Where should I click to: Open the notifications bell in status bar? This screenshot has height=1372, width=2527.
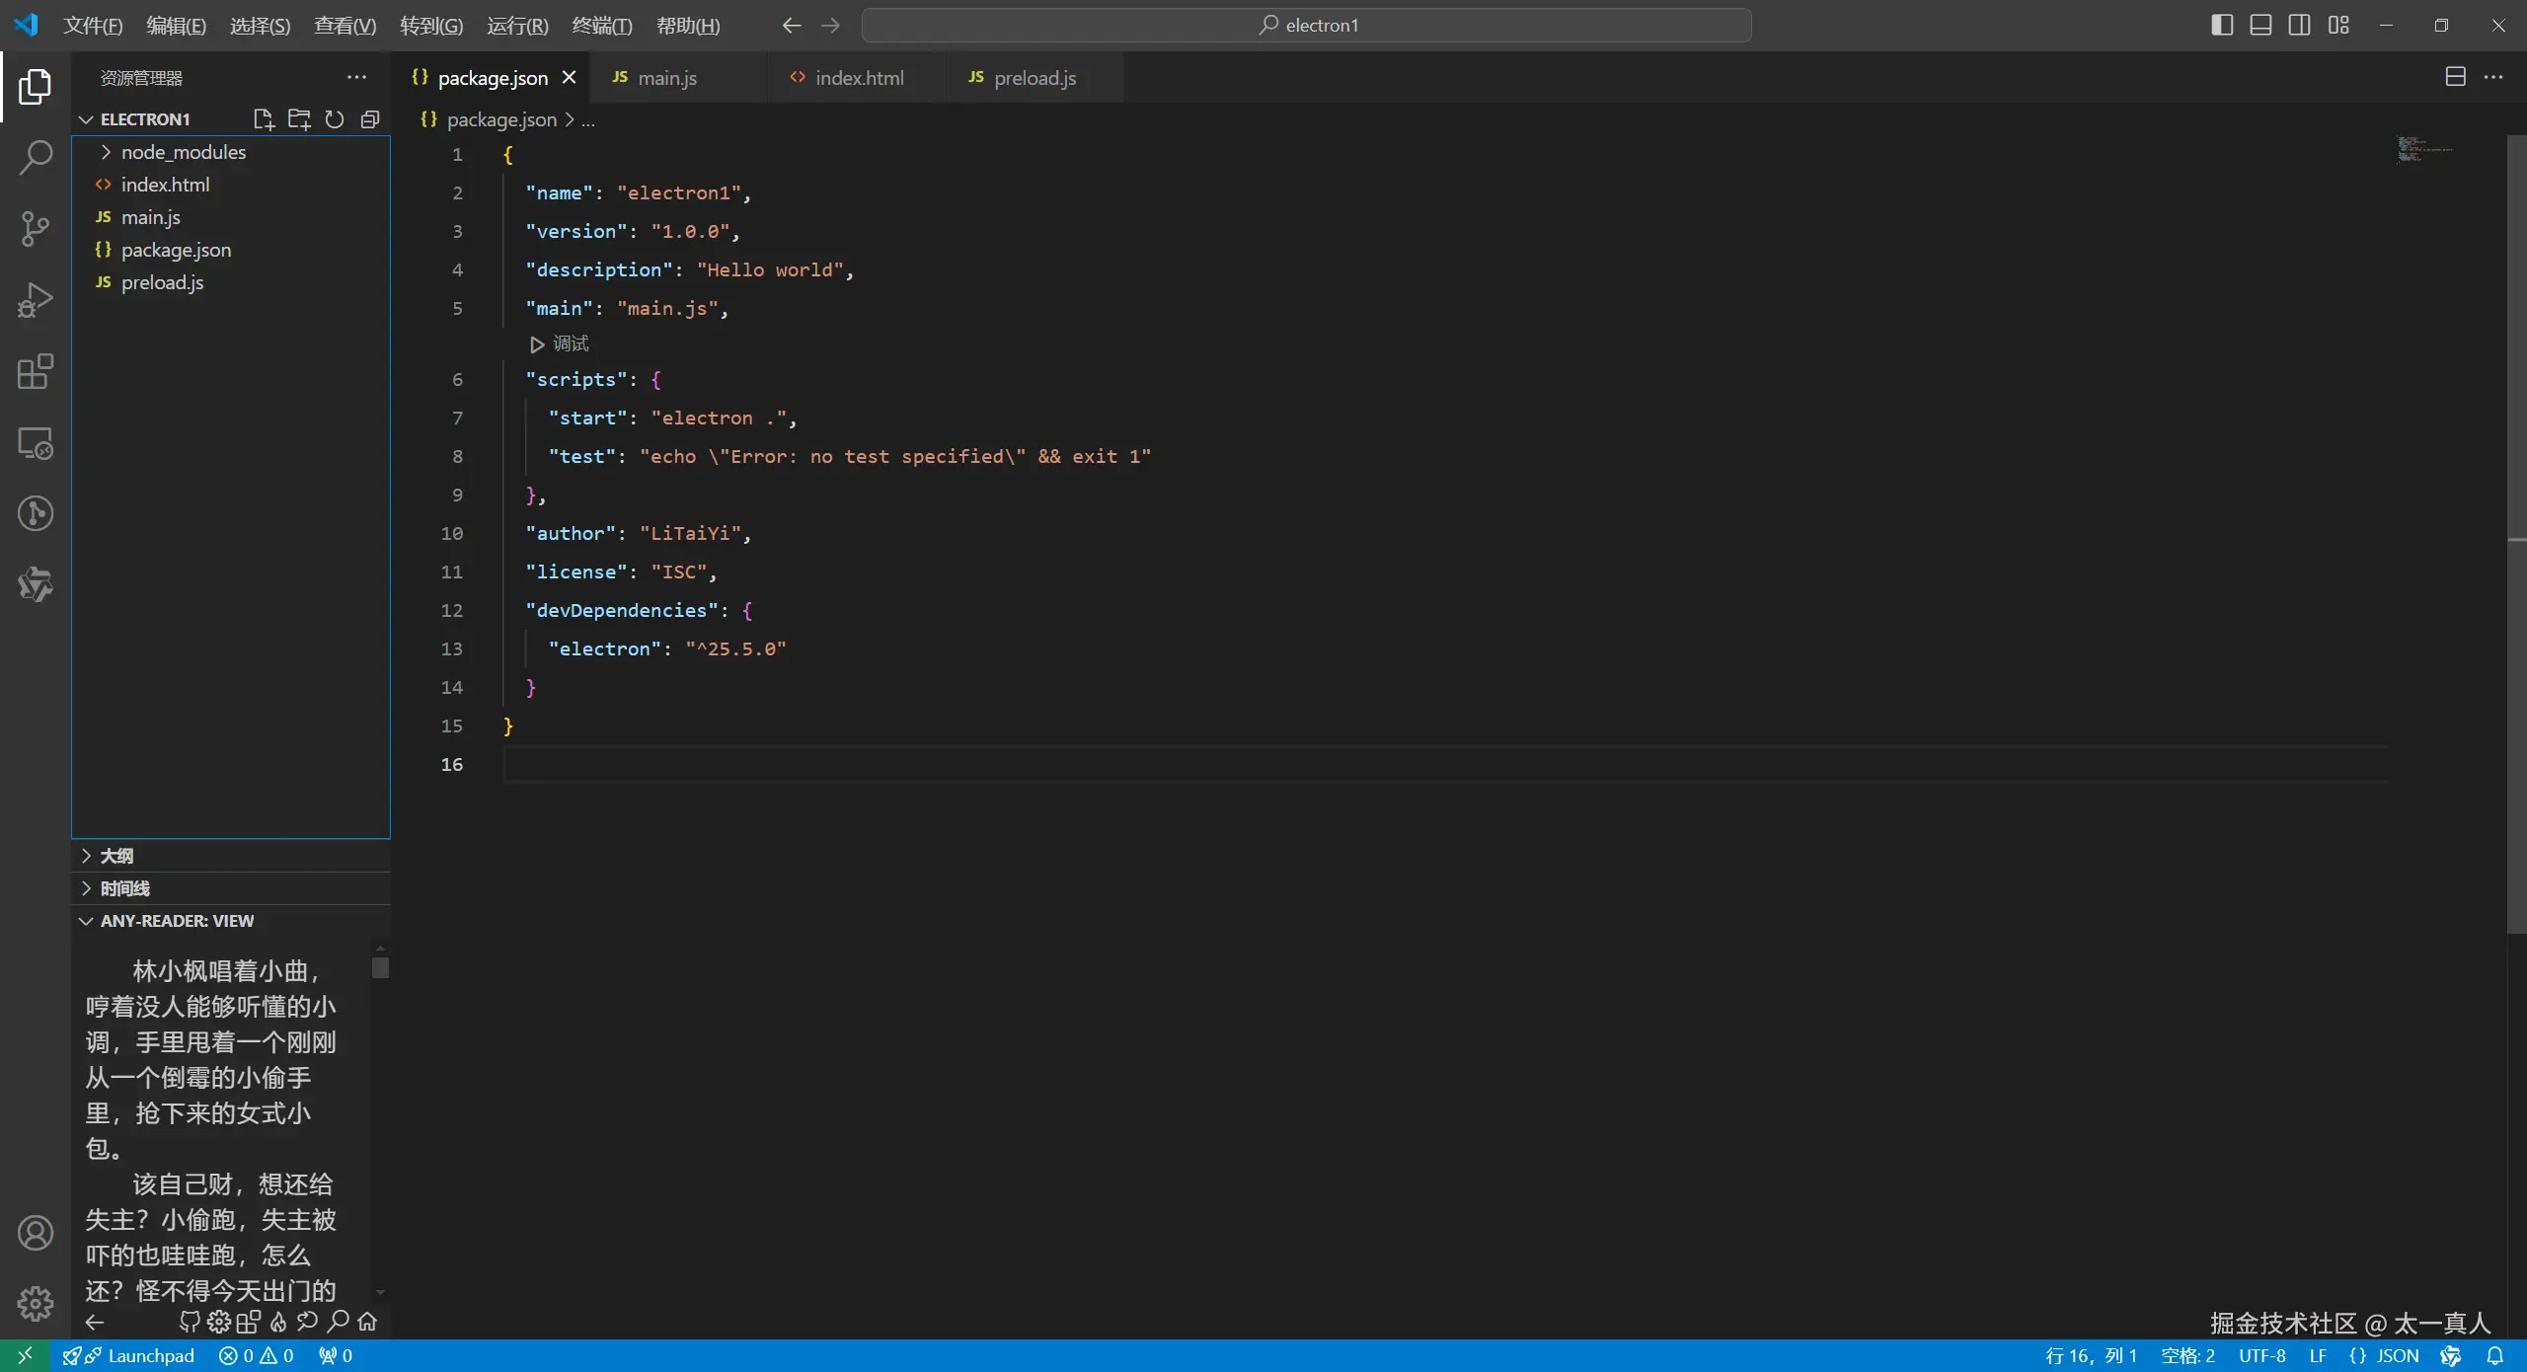2494,1355
